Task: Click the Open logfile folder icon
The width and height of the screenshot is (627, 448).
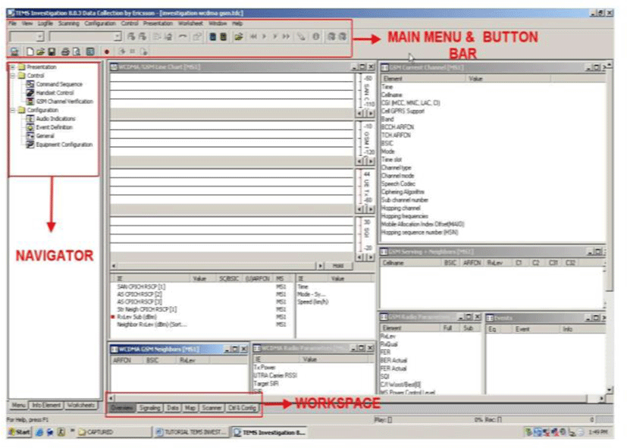Action: click(x=239, y=37)
